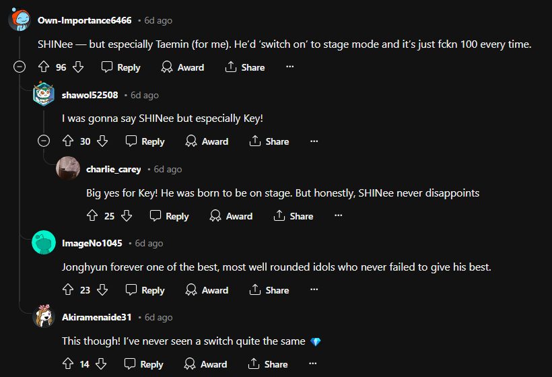
Task: Reply to Akiramenaide31's comment
Action: tap(145, 364)
